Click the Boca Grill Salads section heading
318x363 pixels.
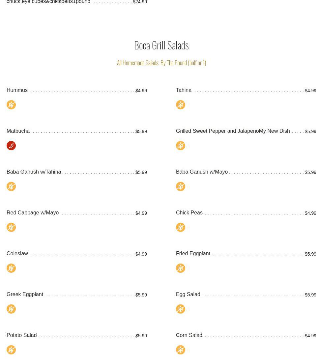pyautogui.click(x=161, y=45)
